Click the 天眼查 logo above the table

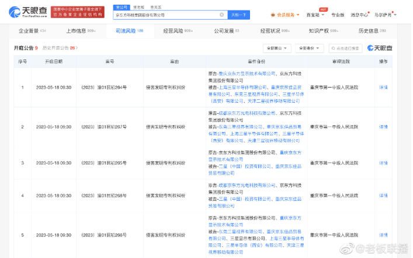tap(380, 48)
